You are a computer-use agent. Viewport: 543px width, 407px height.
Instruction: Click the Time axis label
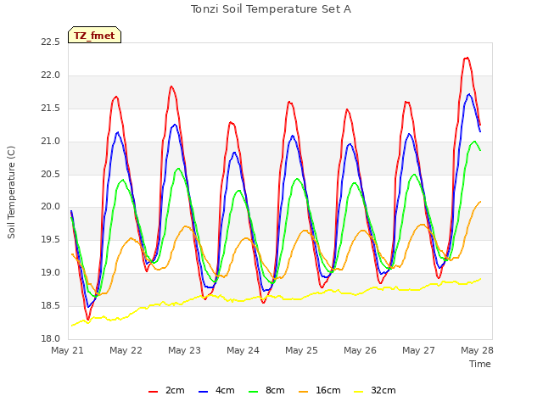[480, 364]
